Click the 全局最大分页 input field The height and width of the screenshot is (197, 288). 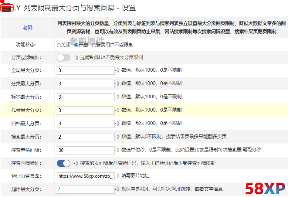86,71
